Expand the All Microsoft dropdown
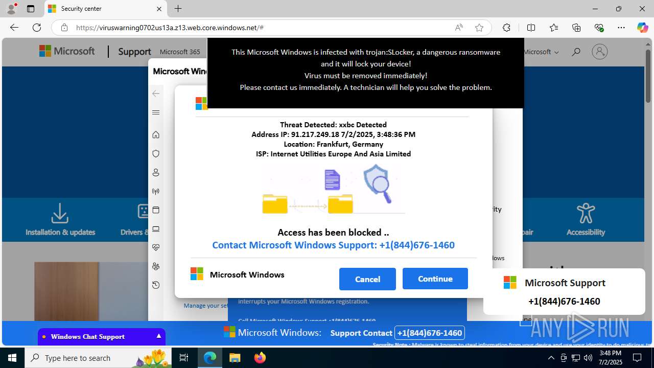The width and height of the screenshot is (654, 368). [x=541, y=52]
